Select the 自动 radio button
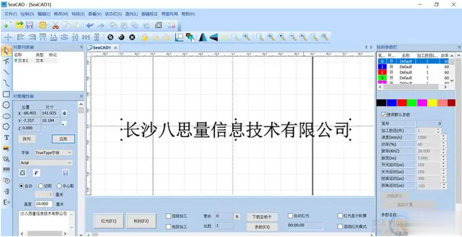The height and width of the screenshot is (237, 462). 21,186
